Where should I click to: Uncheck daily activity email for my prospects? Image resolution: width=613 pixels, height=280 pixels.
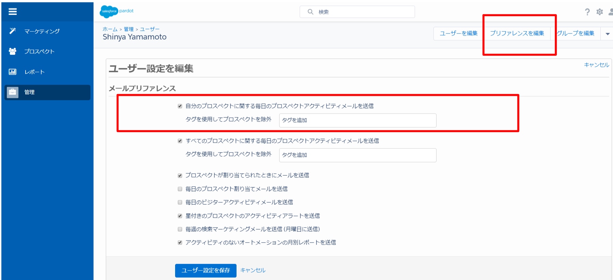[180, 106]
